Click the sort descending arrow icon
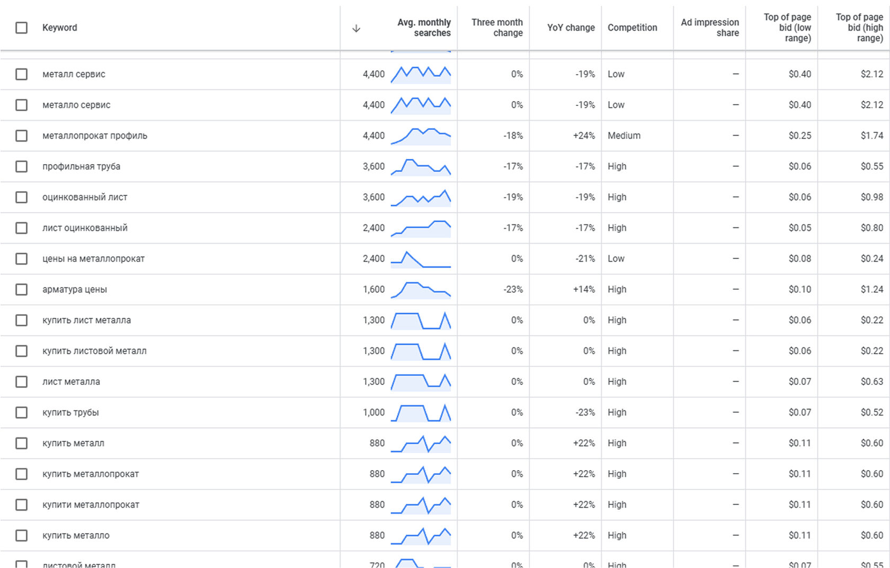 point(356,28)
